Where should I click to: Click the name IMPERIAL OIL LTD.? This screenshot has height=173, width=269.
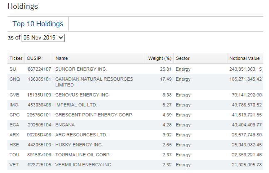click(x=76, y=105)
